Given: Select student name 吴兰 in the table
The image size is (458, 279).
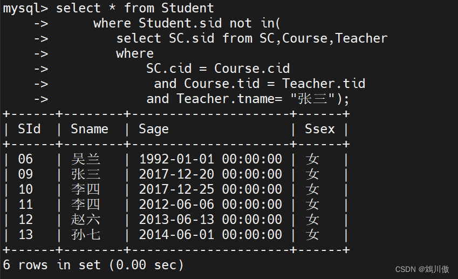Looking at the screenshot, I should (86, 159).
